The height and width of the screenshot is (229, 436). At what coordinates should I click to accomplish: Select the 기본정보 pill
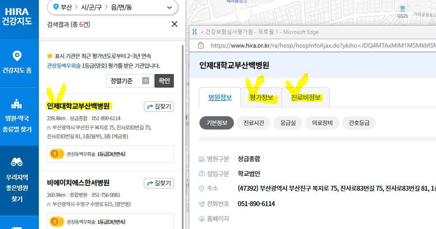pyautogui.click(x=217, y=123)
